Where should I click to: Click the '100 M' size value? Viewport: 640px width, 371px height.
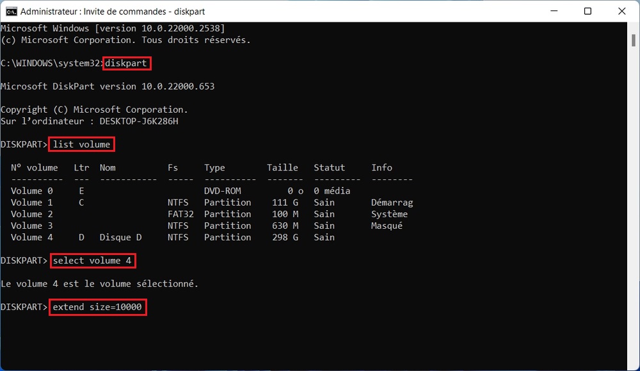285,214
